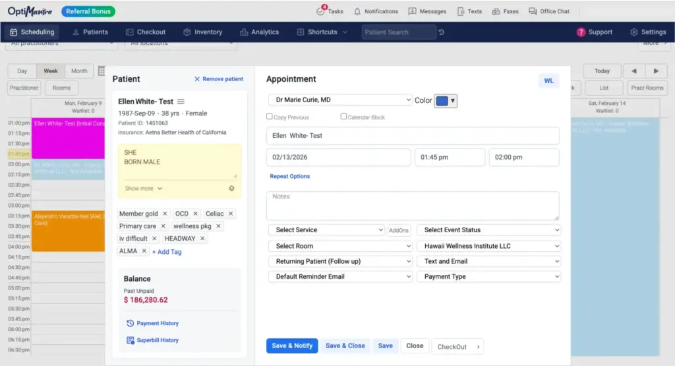Open the blue appointment Color swatch picker
675x366 pixels.
[446, 101]
